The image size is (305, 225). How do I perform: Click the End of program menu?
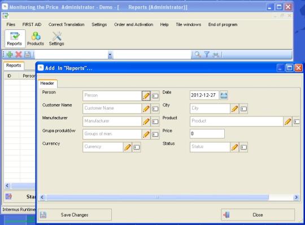223,24
